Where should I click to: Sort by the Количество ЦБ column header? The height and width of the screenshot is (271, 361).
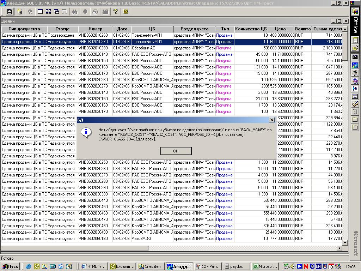251,29
